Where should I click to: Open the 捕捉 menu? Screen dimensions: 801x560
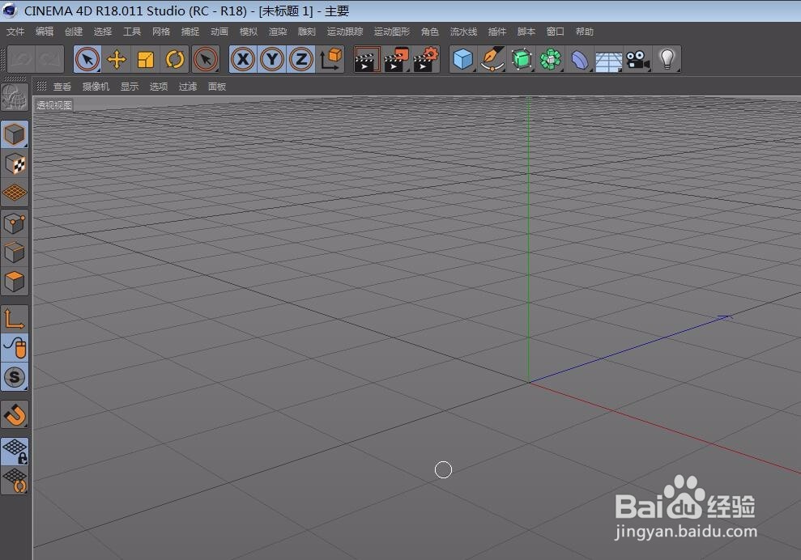[190, 32]
